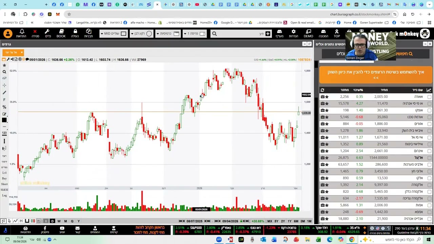Open the פריסה 1 layout dropdown
434x244 pixels.
[194, 34]
